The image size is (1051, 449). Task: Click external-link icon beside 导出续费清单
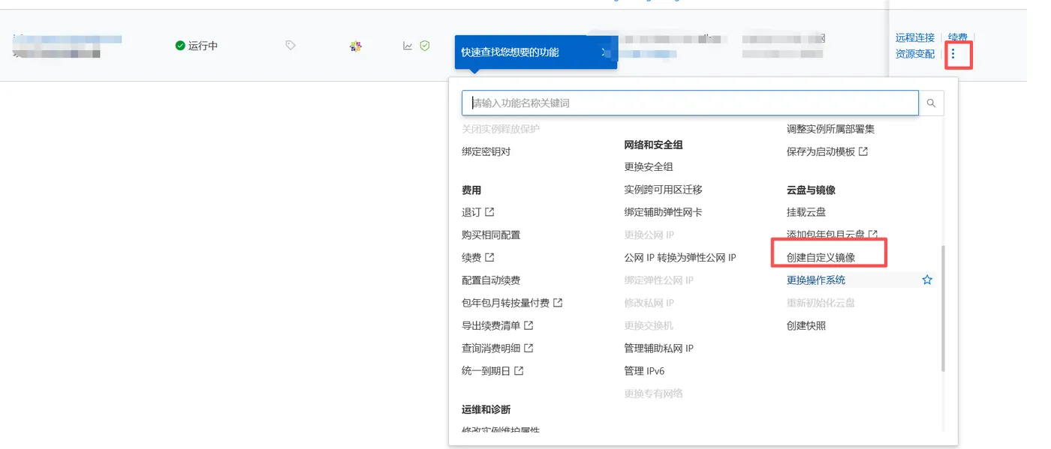pos(529,326)
